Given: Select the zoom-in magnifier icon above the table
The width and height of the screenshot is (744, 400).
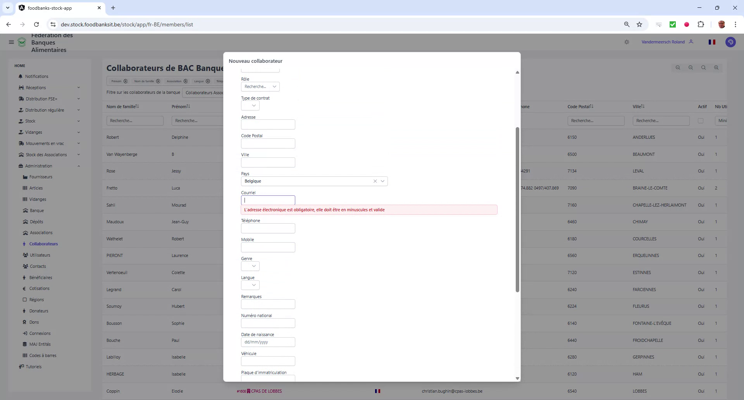Looking at the screenshot, I should pyautogui.click(x=716, y=67).
